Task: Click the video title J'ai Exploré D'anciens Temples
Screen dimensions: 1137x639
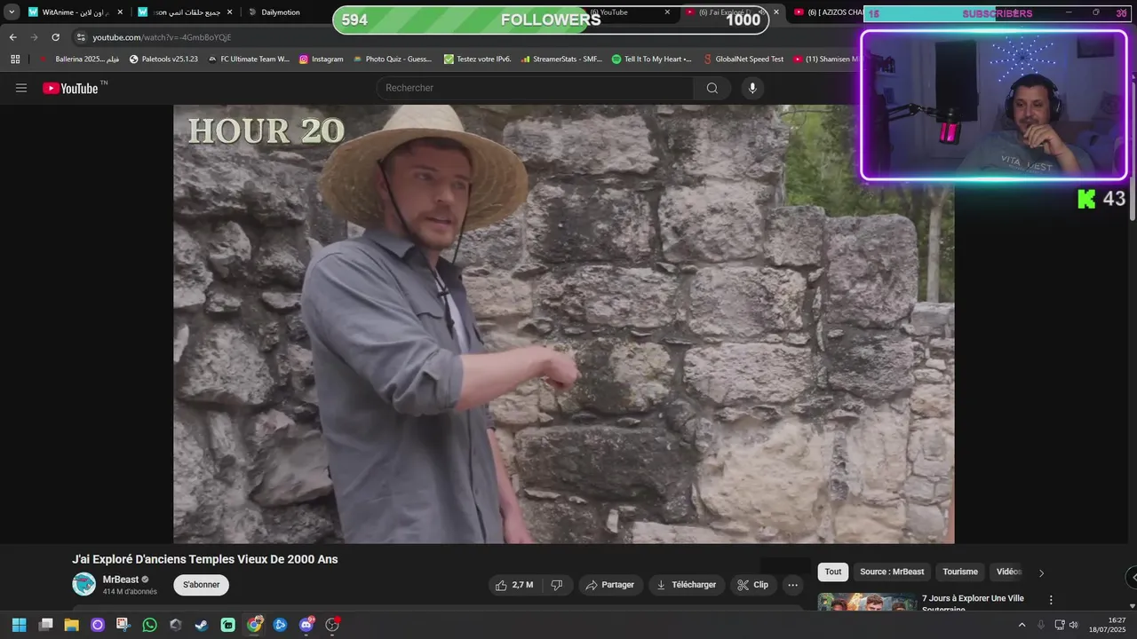Action: (x=205, y=559)
